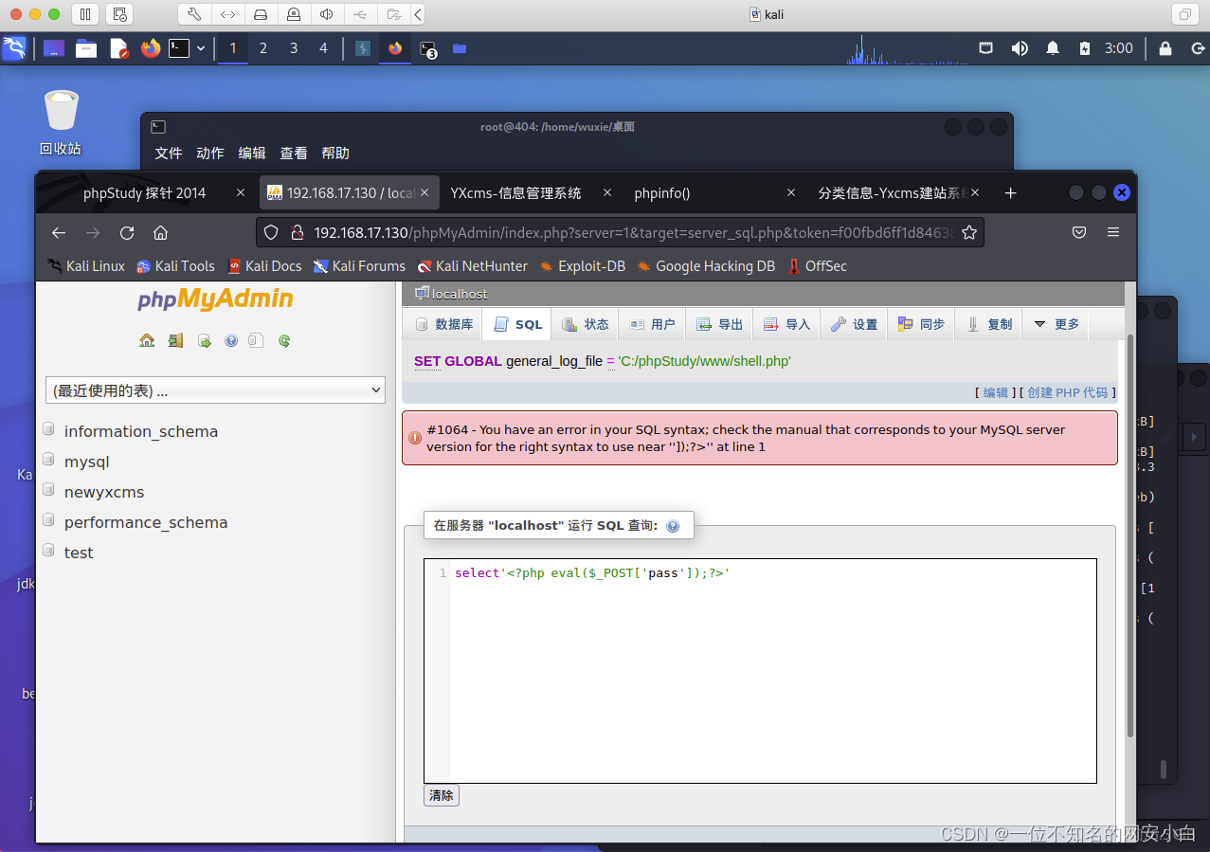Click the phpMyAdmin logo
1210x852 pixels.
coord(215,299)
